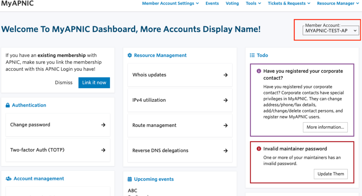
Task: Open the Route management item
Action: 180,125
